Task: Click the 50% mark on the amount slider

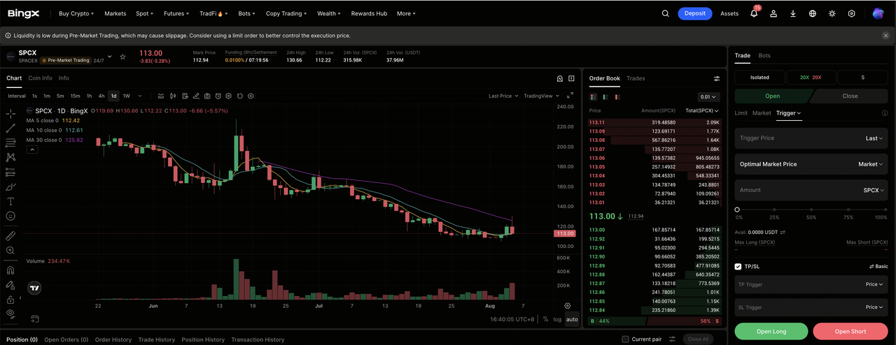Action: pyautogui.click(x=811, y=210)
